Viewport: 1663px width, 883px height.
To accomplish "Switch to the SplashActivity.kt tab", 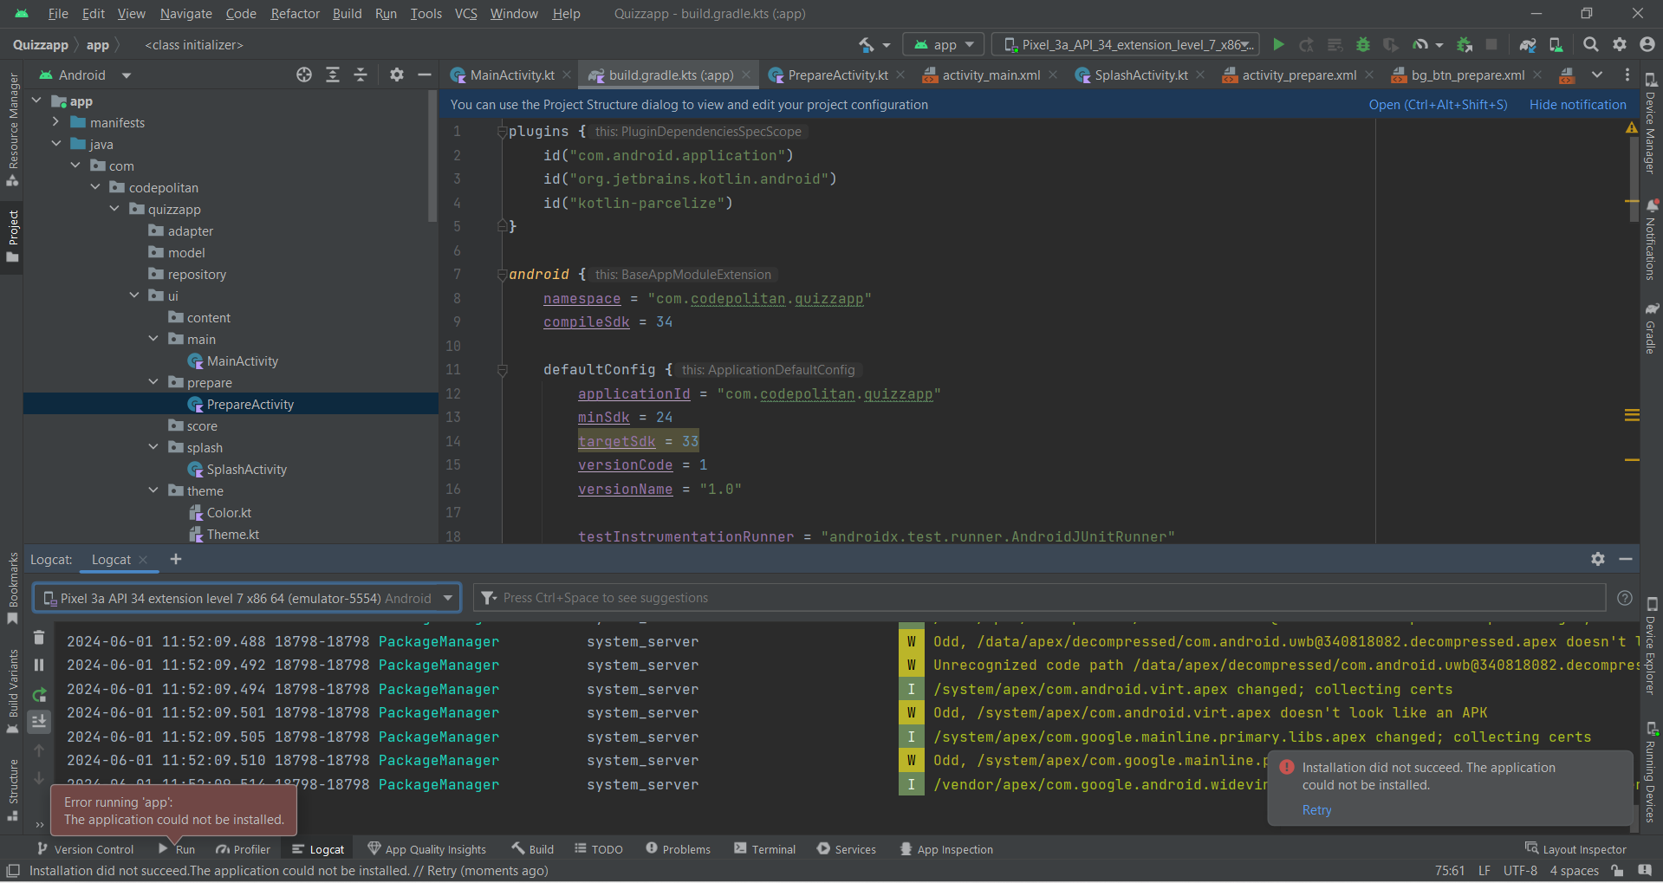I will (x=1140, y=75).
